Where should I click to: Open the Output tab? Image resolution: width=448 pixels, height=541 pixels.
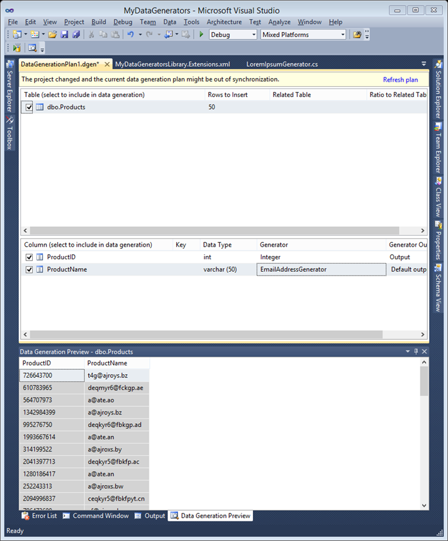pos(150,515)
